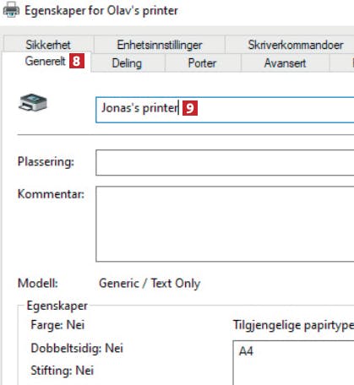Click the Tilgjengelige papirtyper label
The image size is (354, 385).
pos(293,325)
